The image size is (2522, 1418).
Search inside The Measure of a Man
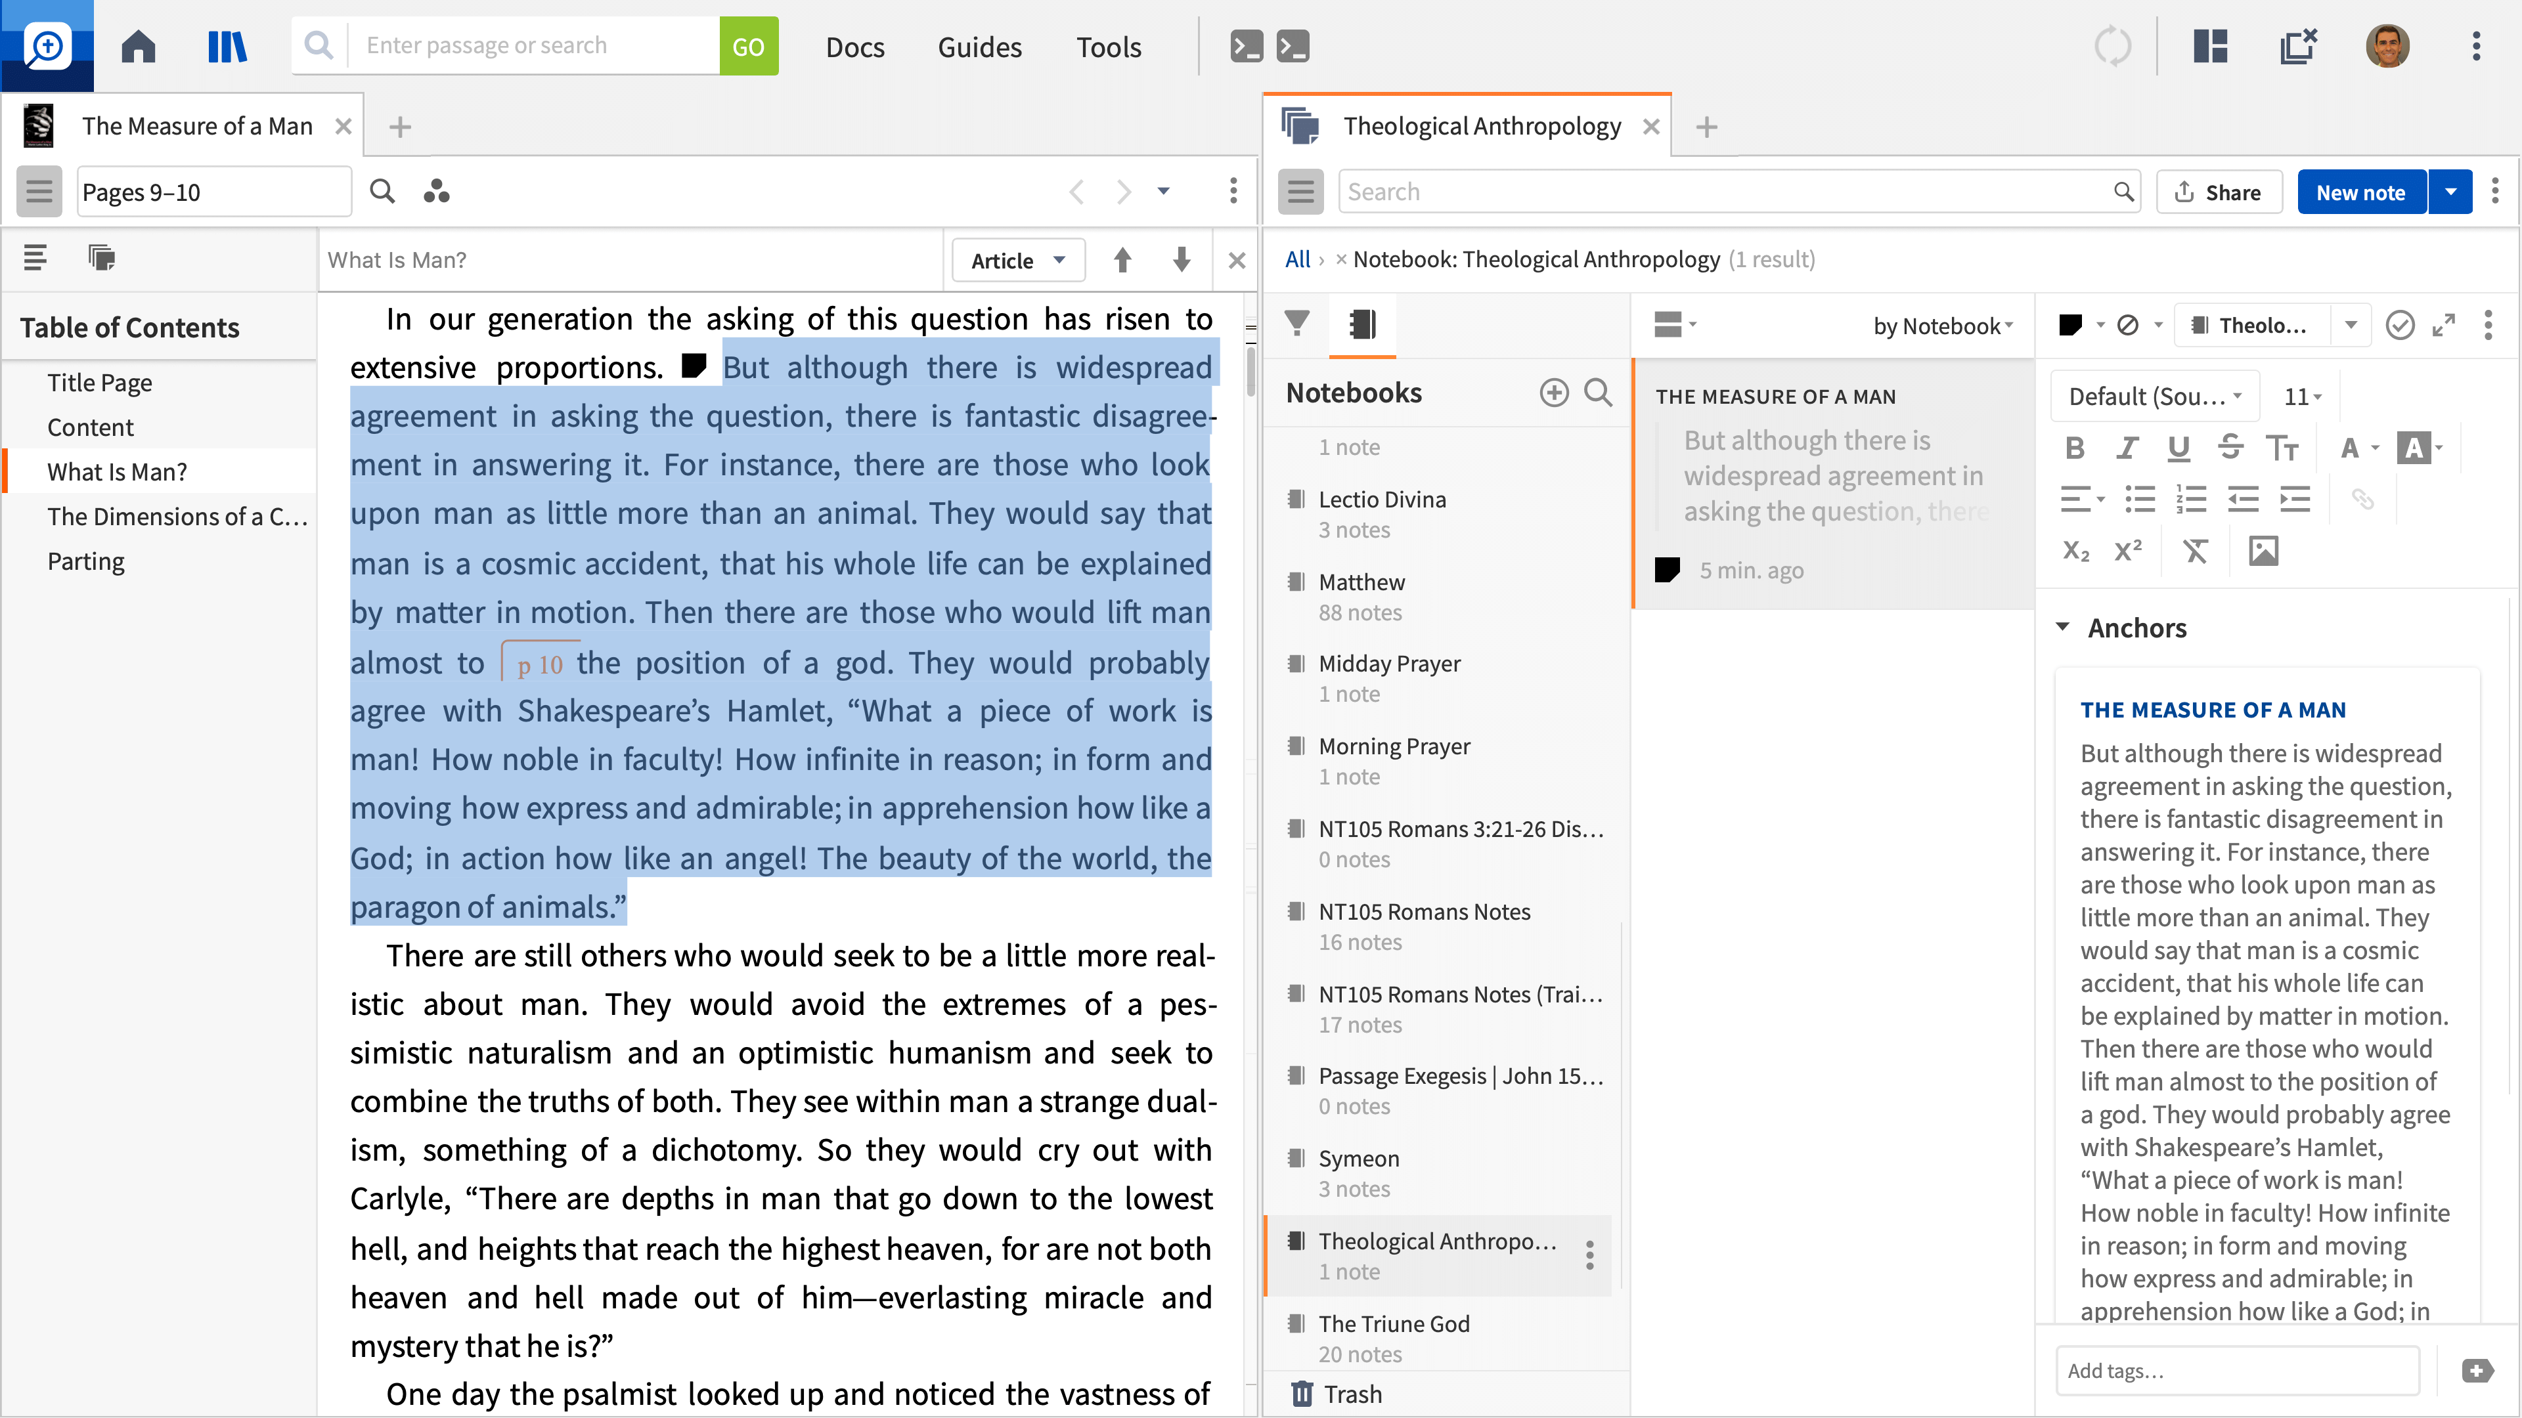[382, 191]
